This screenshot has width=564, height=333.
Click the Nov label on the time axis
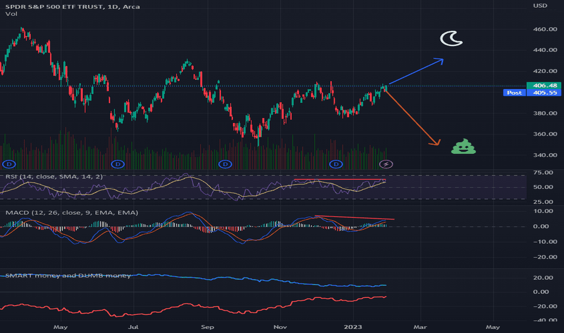[x=280, y=327]
